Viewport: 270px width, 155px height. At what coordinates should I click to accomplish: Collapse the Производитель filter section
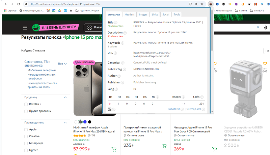coord(65,123)
